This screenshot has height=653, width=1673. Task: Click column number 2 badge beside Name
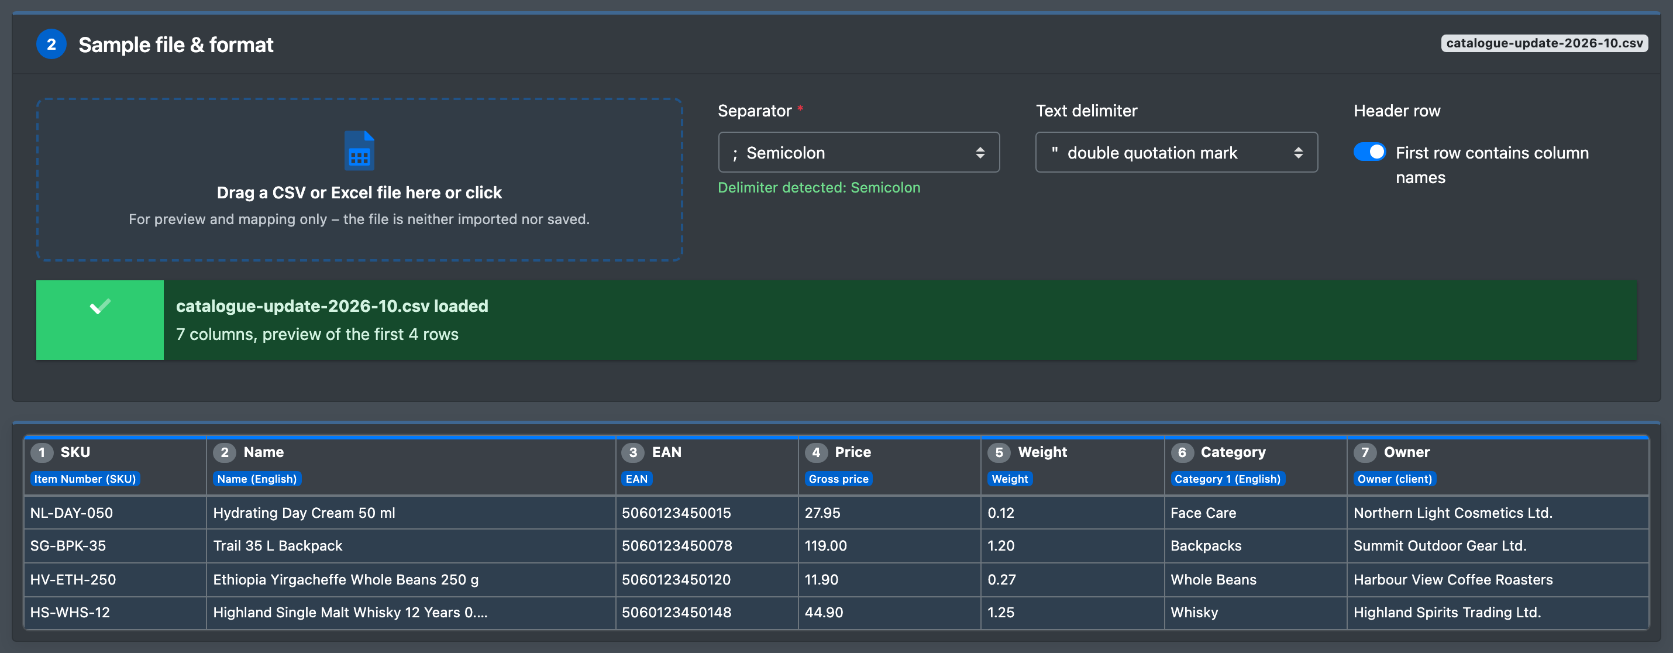coord(225,452)
